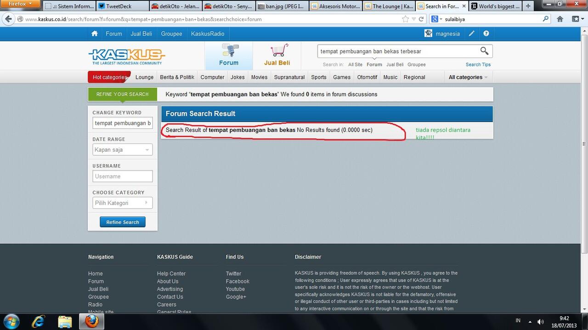Open the Firefox application menu

tap(21, 4)
